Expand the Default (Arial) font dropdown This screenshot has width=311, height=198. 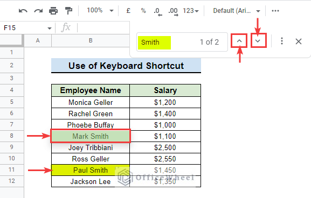point(237,11)
